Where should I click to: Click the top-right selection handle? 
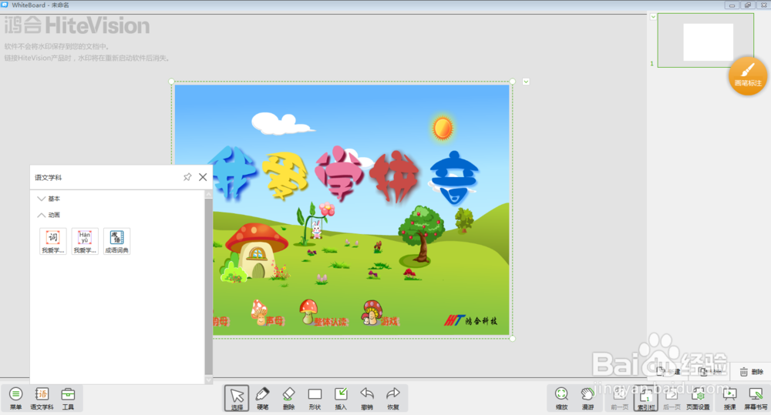coord(513,82)
